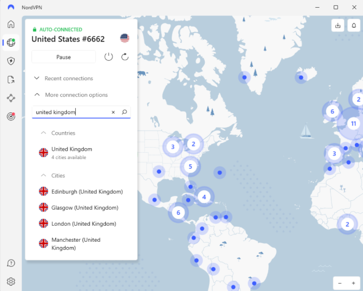The height and width of the screenshot is (291, 363).
Task: Open the help chat bubble icon
Action: point(11,263)
